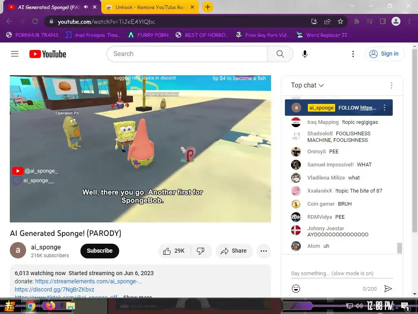The width and height of the screenshot is (418, 314).
Task: Open Chrome extensions puzzle icon
Action: [x=356, y=21]
